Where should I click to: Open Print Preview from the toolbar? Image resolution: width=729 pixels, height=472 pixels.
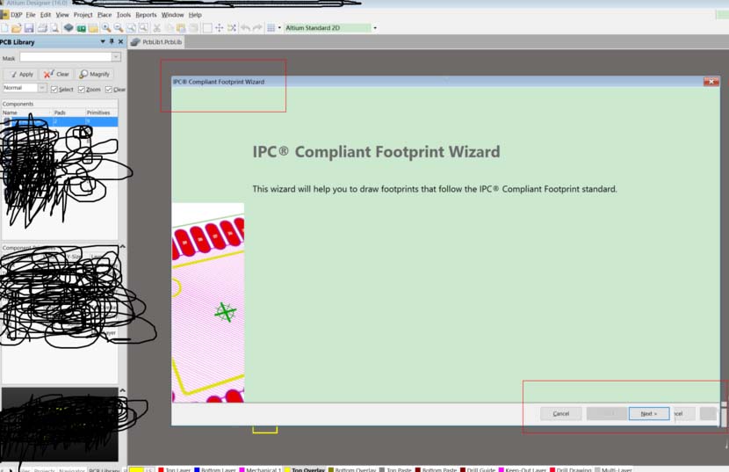point(54,28)
